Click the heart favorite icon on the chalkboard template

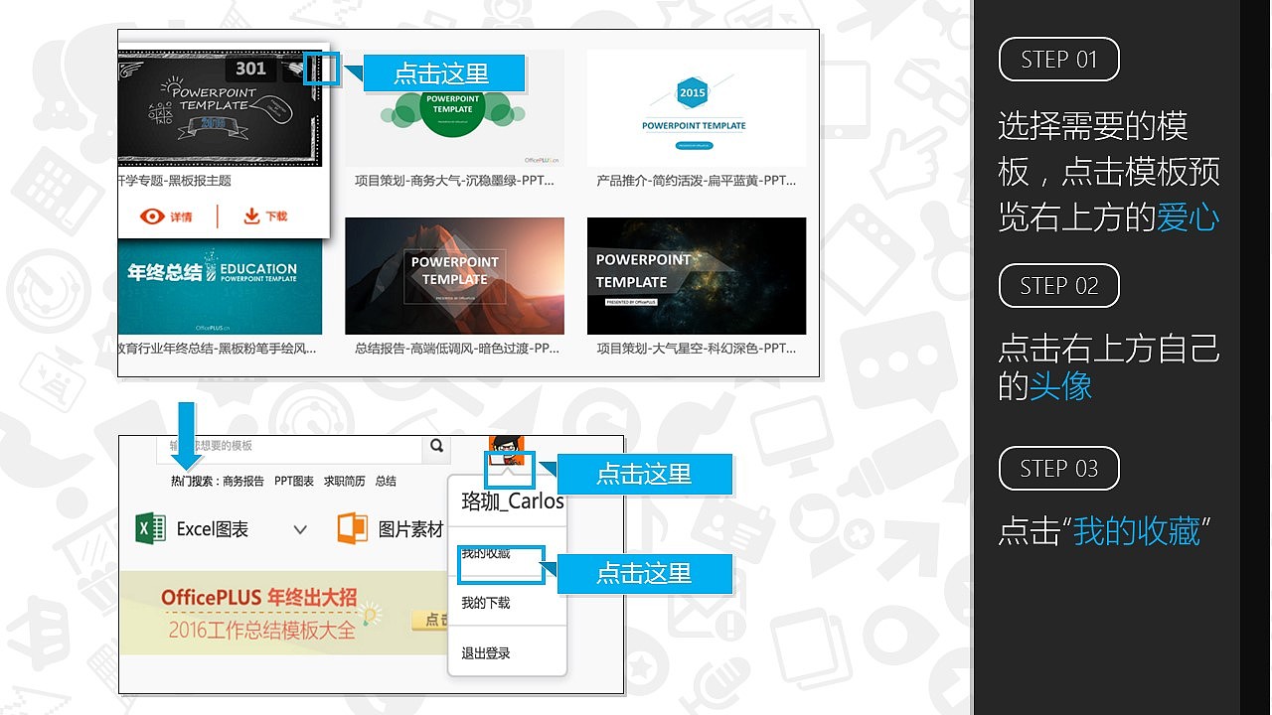click(322, 69)
